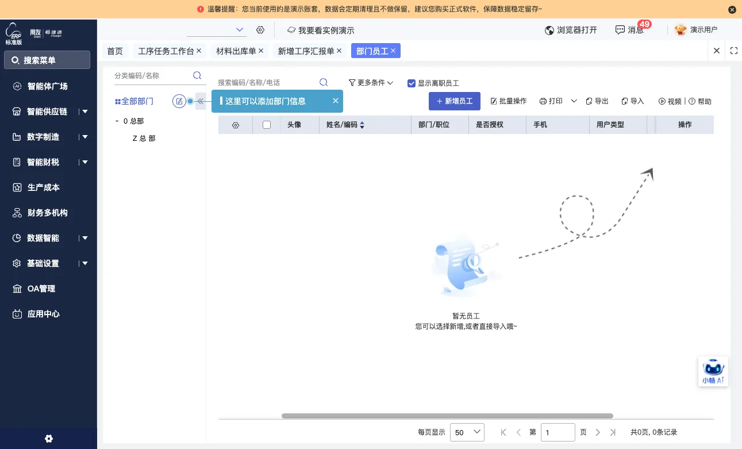Click the next page arrow
This screenshot has width=742, height=449.
tap(598, 432)
